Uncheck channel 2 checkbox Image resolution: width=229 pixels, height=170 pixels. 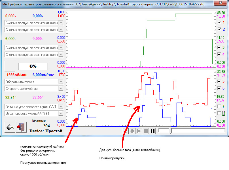[219, 29]
